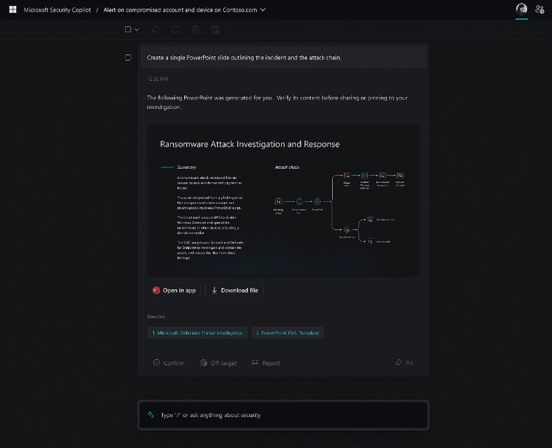Click the slide title Ransomware Attack Investigation
The height and width of the screenshot is (448, 552).
pos(249,144)
